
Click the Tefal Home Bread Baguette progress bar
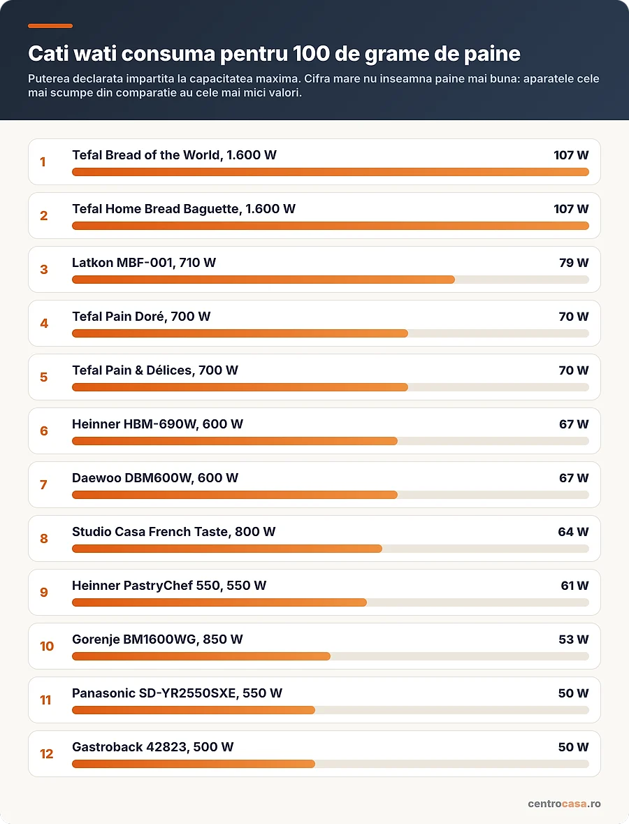330,226
